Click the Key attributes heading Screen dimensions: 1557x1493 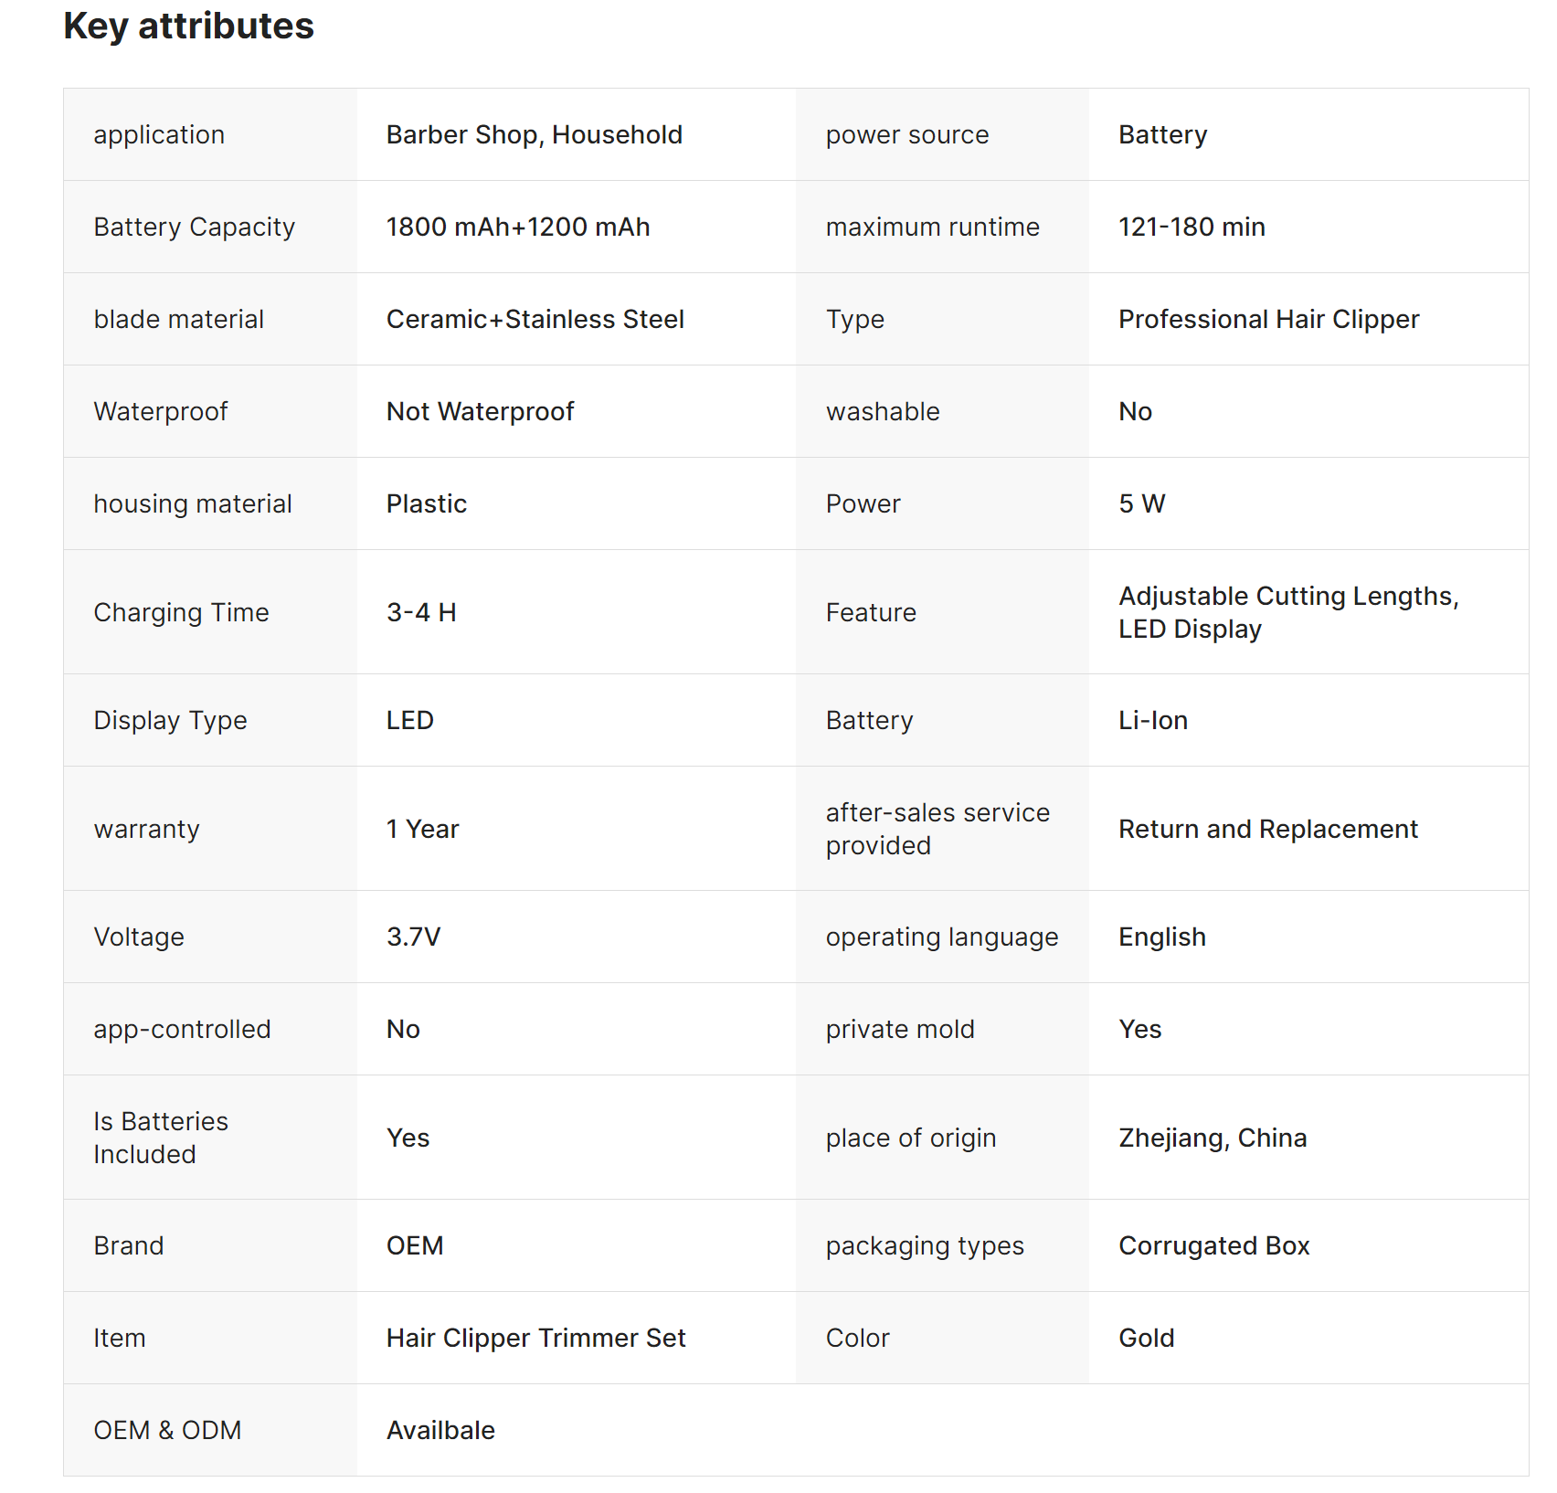tap(188, 26)
